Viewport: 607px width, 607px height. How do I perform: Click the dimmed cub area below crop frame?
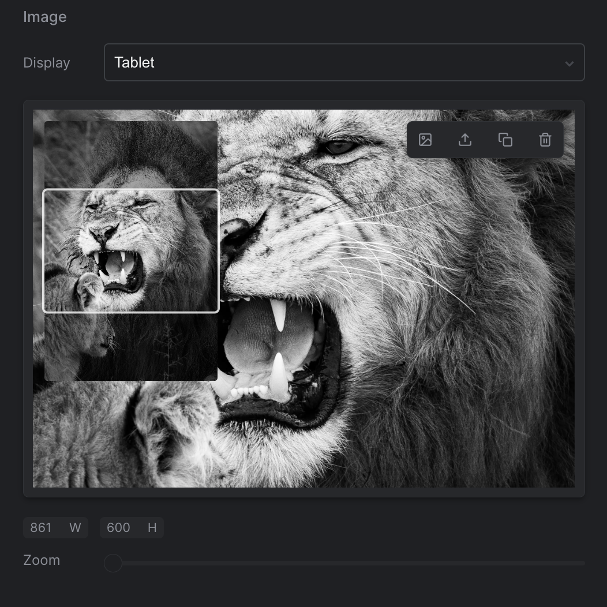[x=131, y=347]
